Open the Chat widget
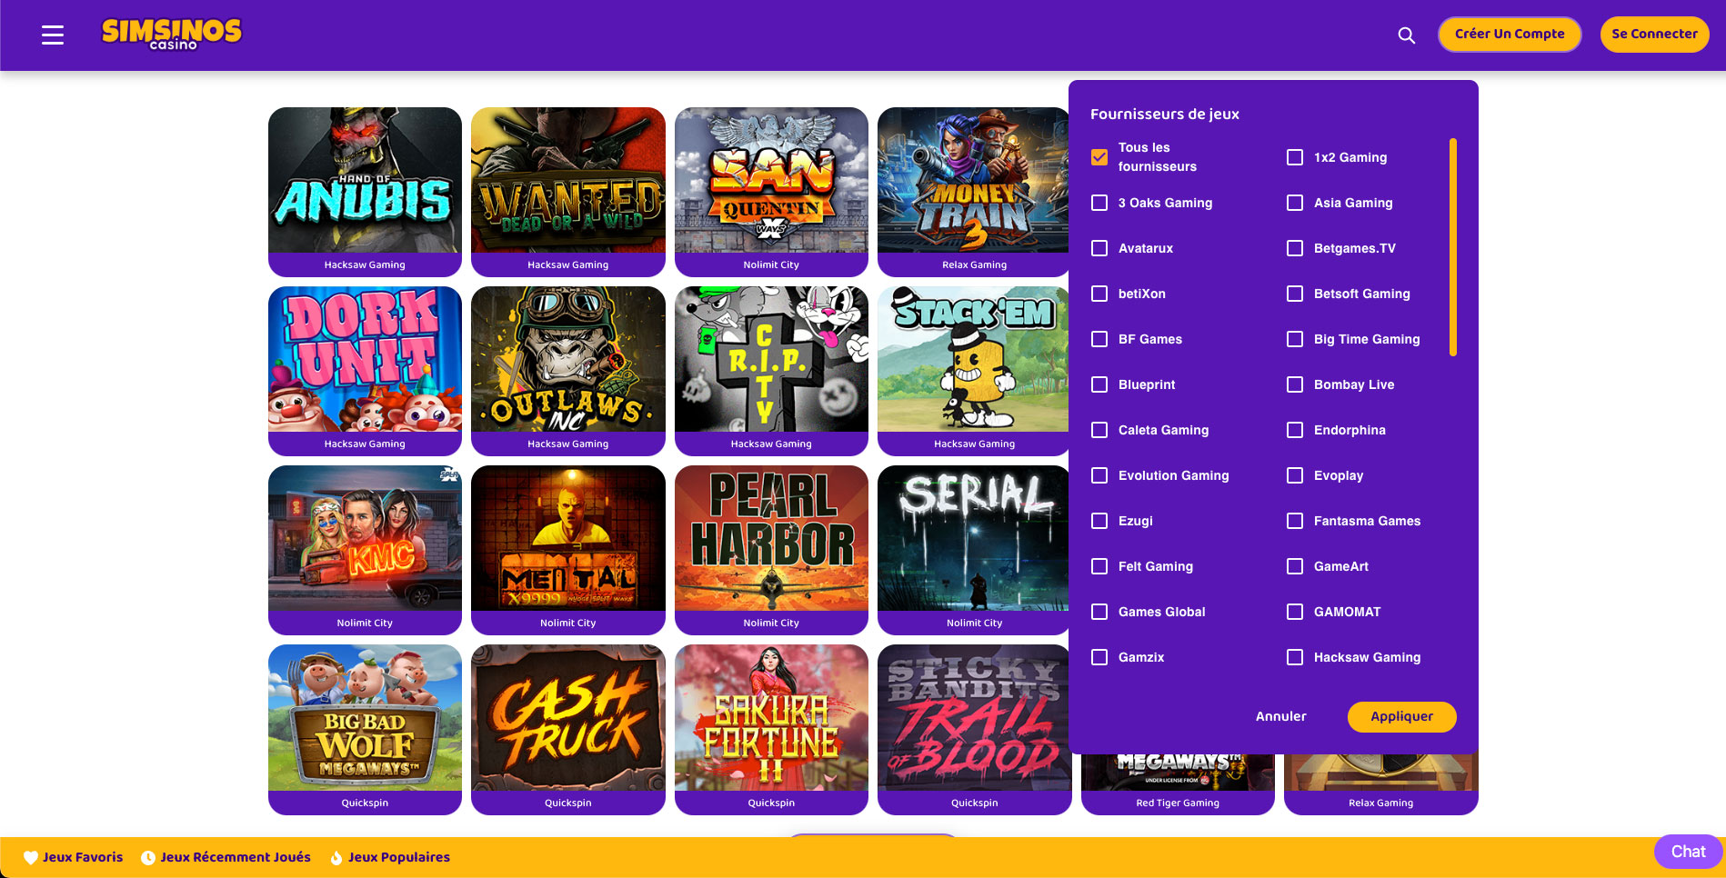Viewport: 1726px width, 878px height. pos(1688,852)
